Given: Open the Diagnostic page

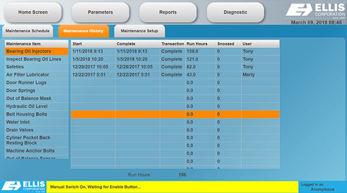Looking at the screenshot, I should 235,12.
